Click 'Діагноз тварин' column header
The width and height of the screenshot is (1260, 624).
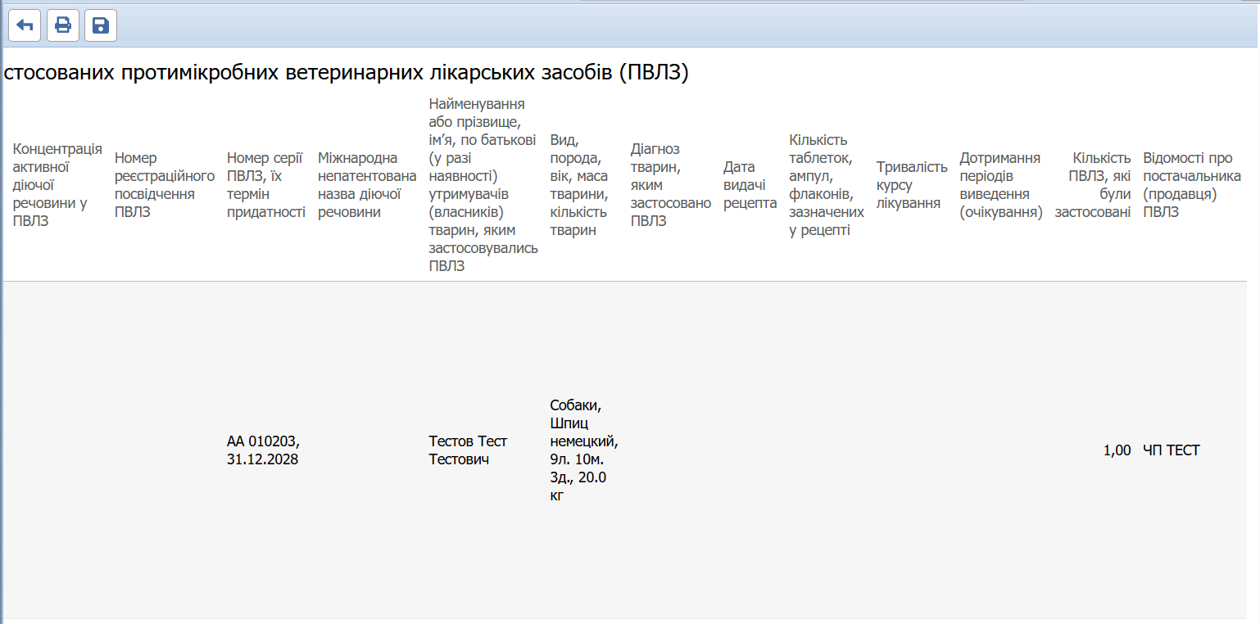670,184
